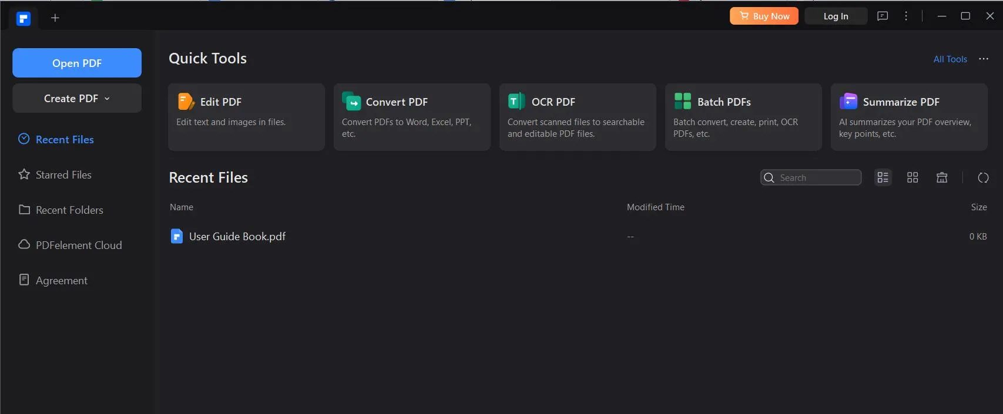Open the Edit PDF quick tool card
Image resolution: width=1003 pixels, height=414 pixels.
click(x=246, y=117)
